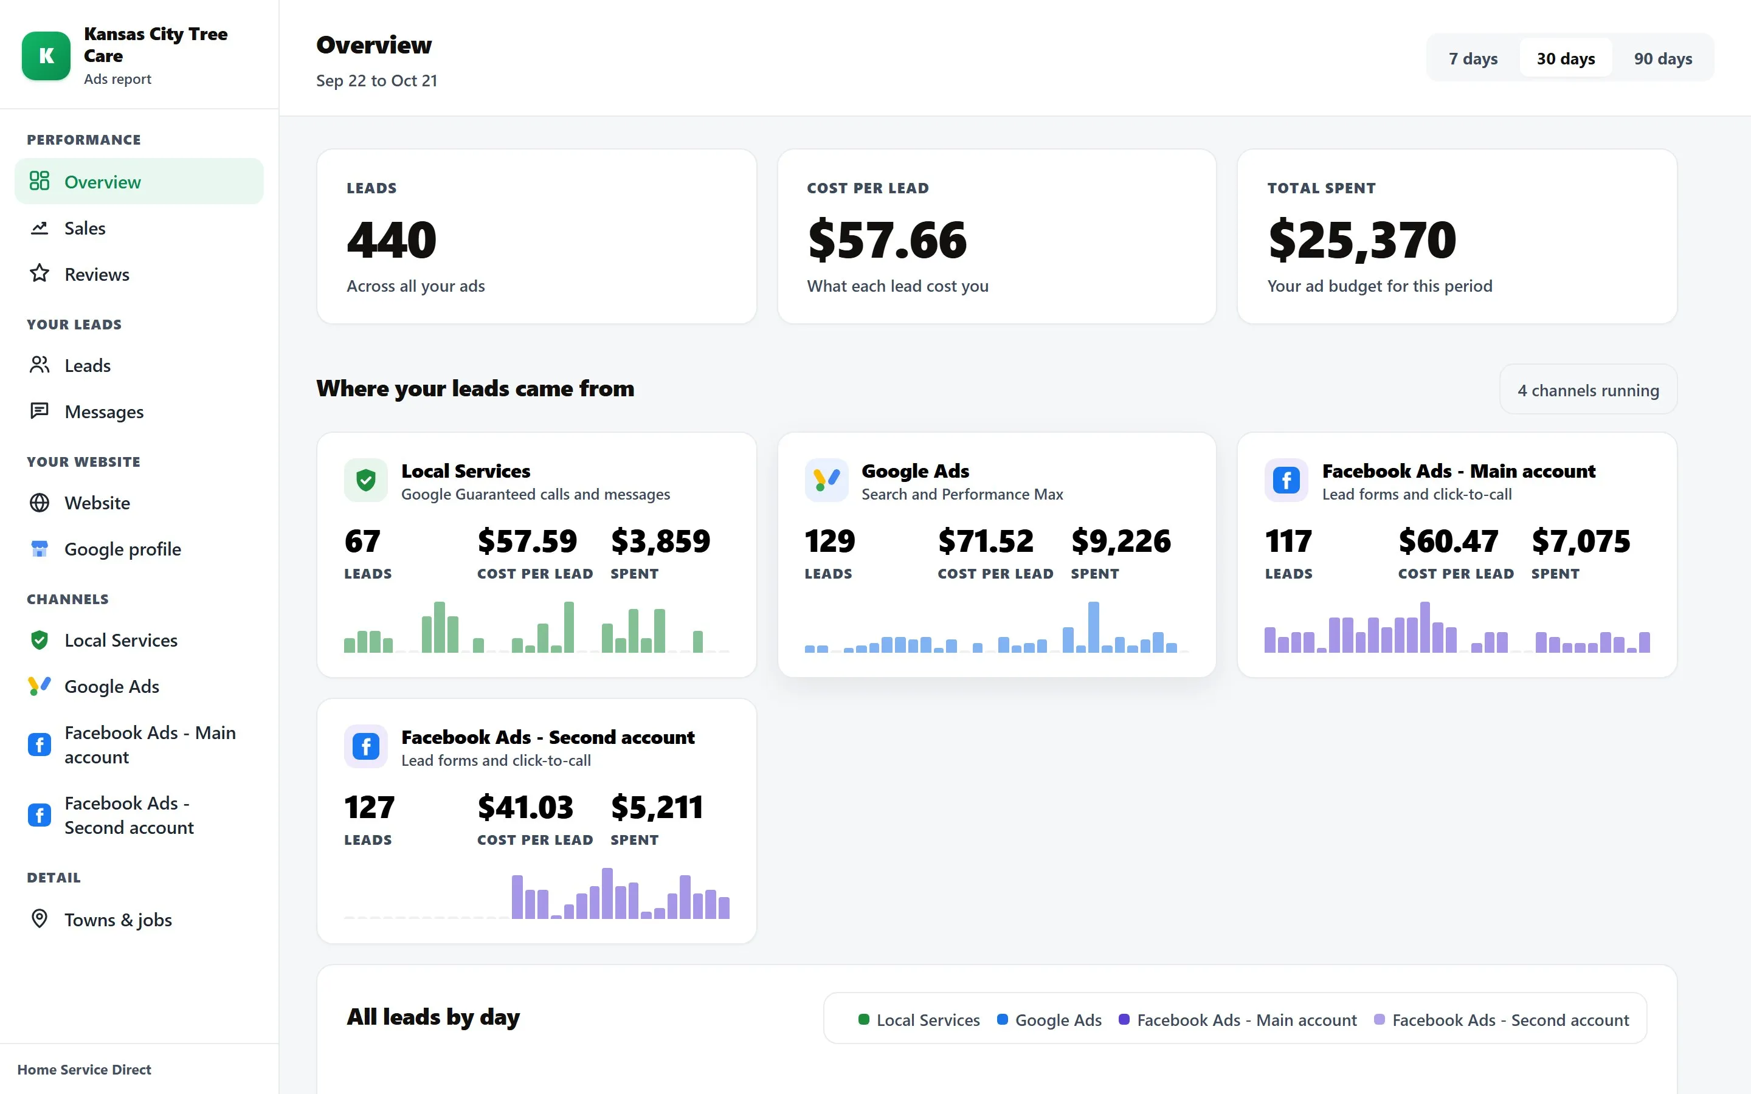The image size is (1751, 1094).
Task: Toggle Facebook Ads - Main account legend entry
Action: point(1238,1019)
